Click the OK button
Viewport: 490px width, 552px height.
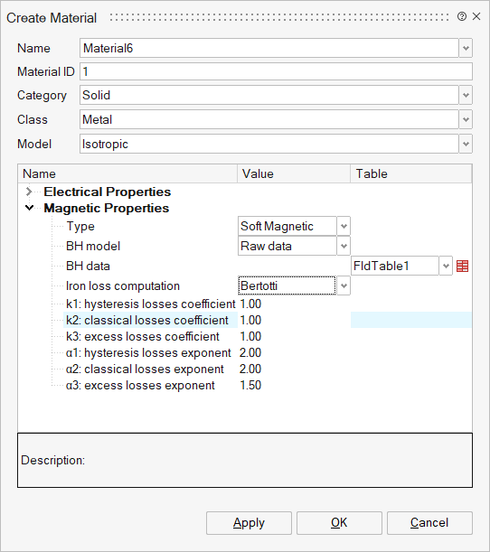[339, 523]
